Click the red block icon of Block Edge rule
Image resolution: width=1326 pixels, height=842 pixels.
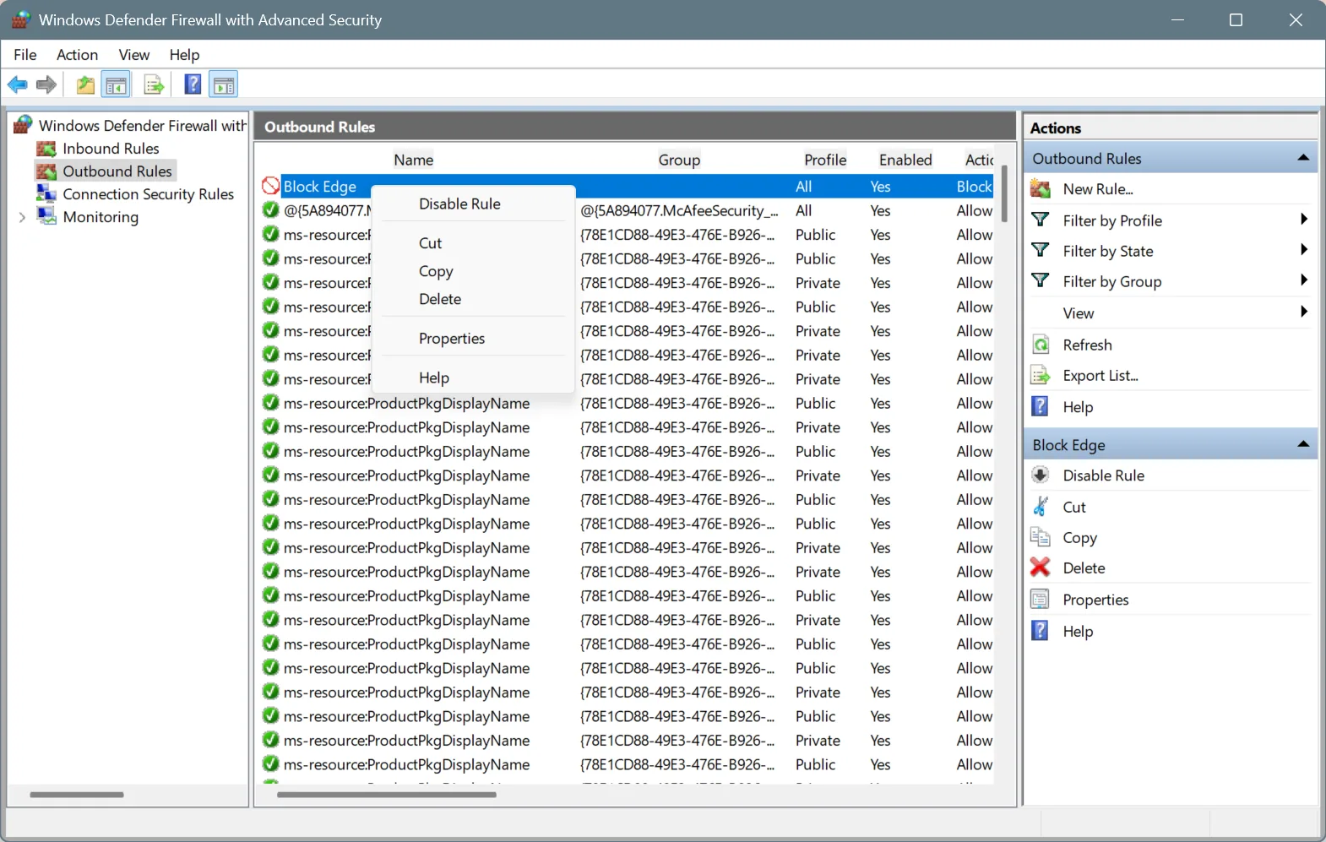(270, 186)
